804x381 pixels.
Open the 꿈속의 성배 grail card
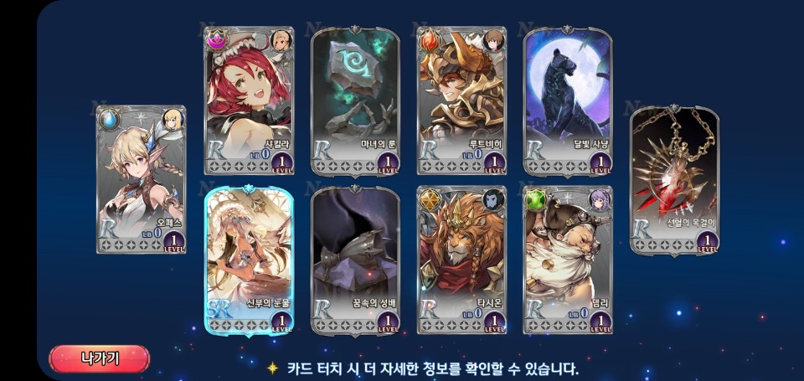355,260
